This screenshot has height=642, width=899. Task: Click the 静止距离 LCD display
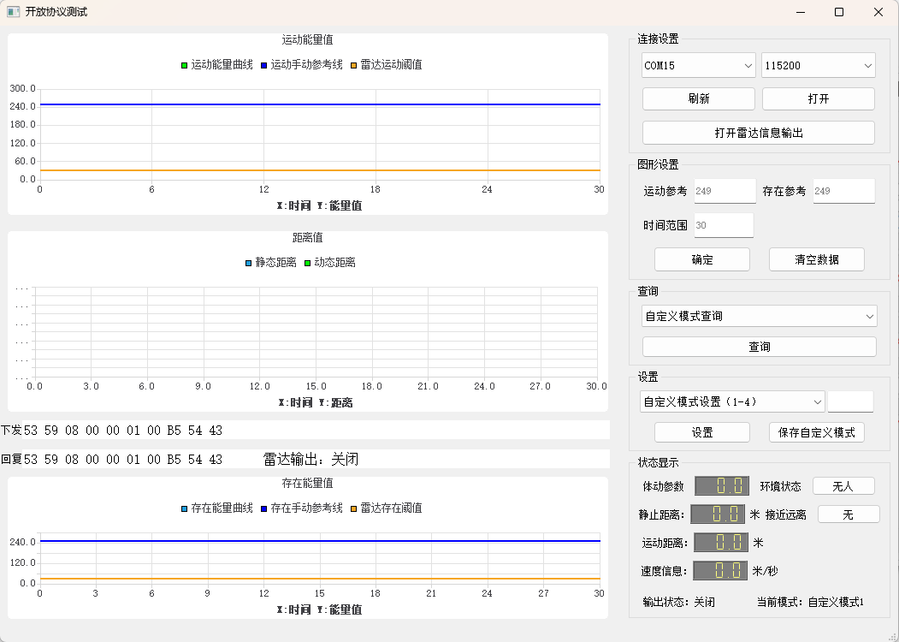coord(718,514)
